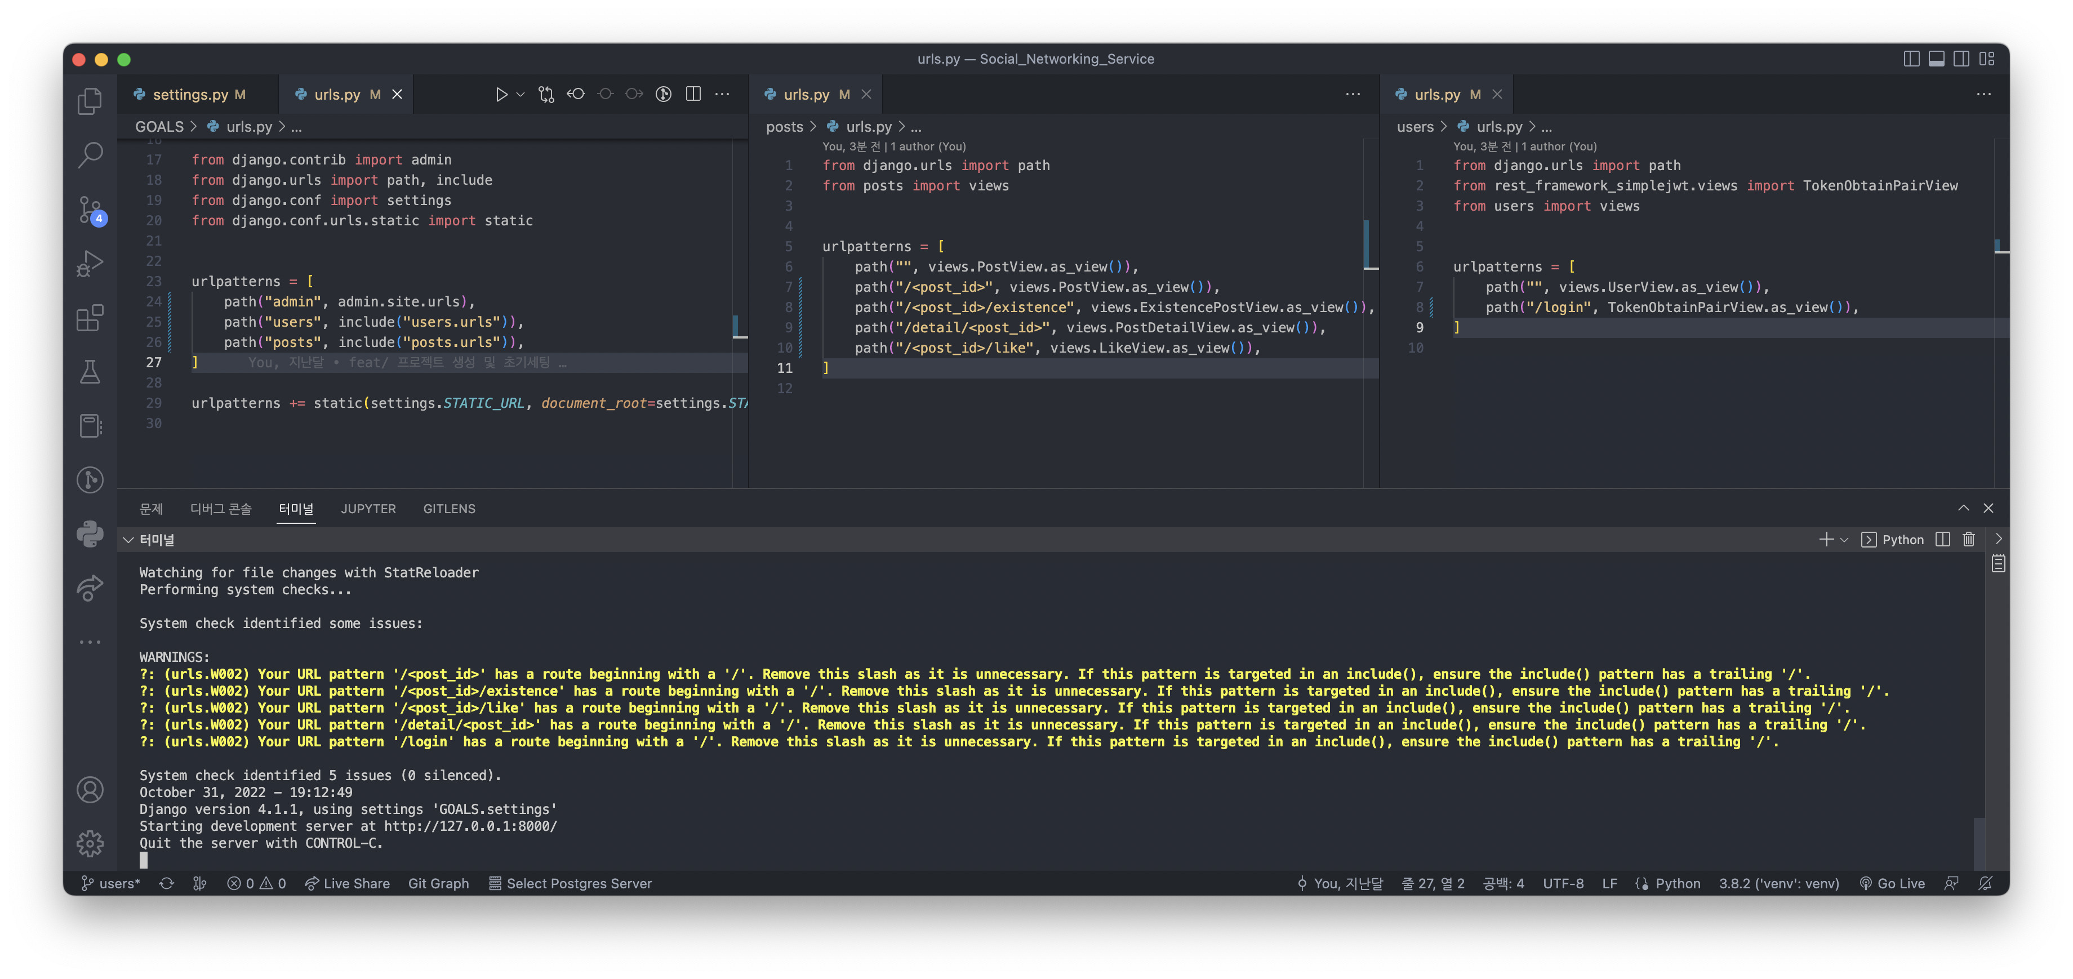Viewport: 2073px width, 979px height.
Task: Click Go Live in status bar
Action: (1892, 883)
